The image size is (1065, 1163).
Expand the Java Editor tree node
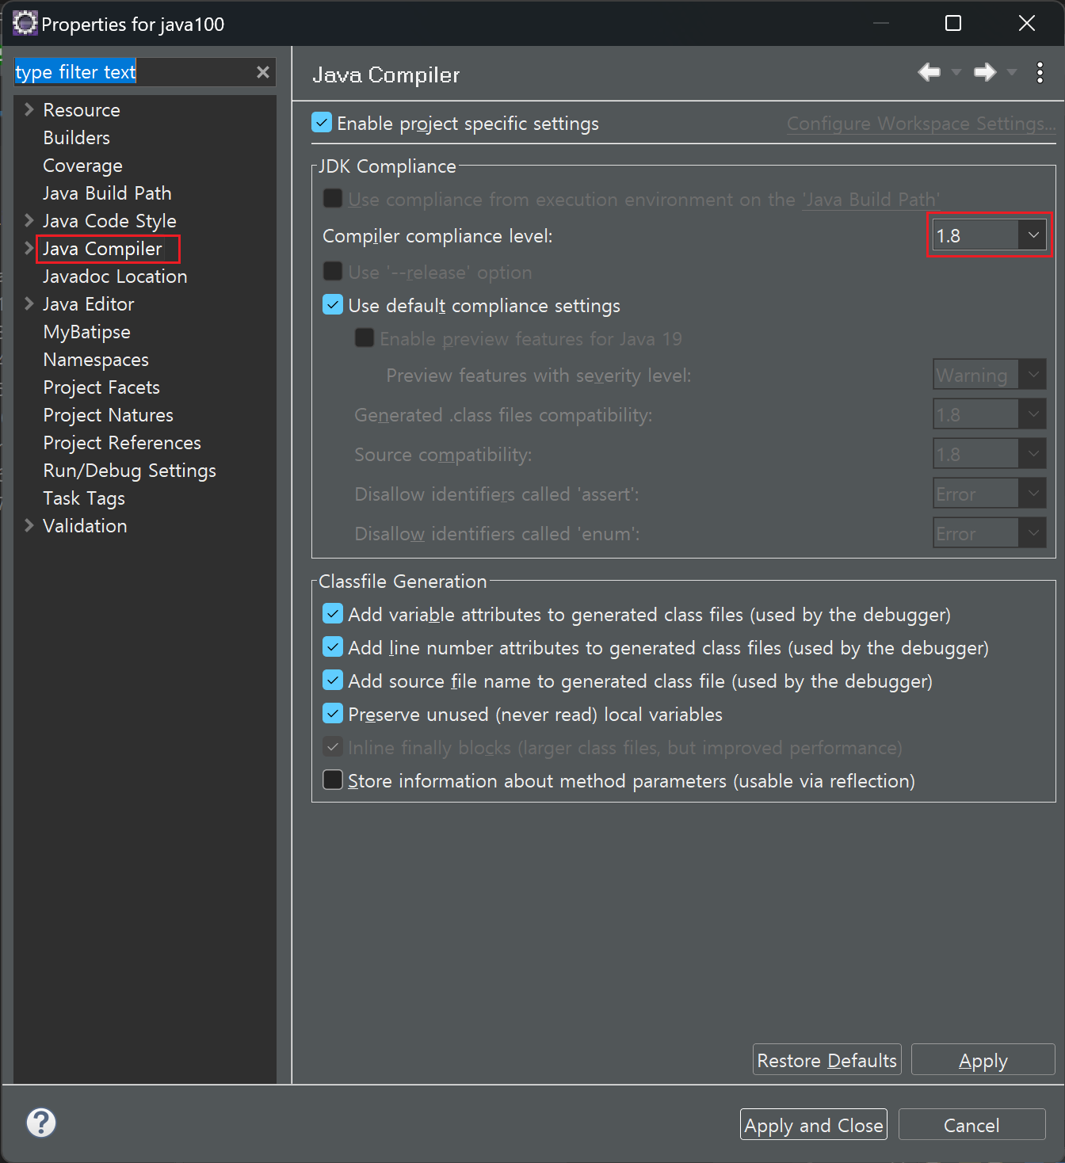(x=29, y=303)
